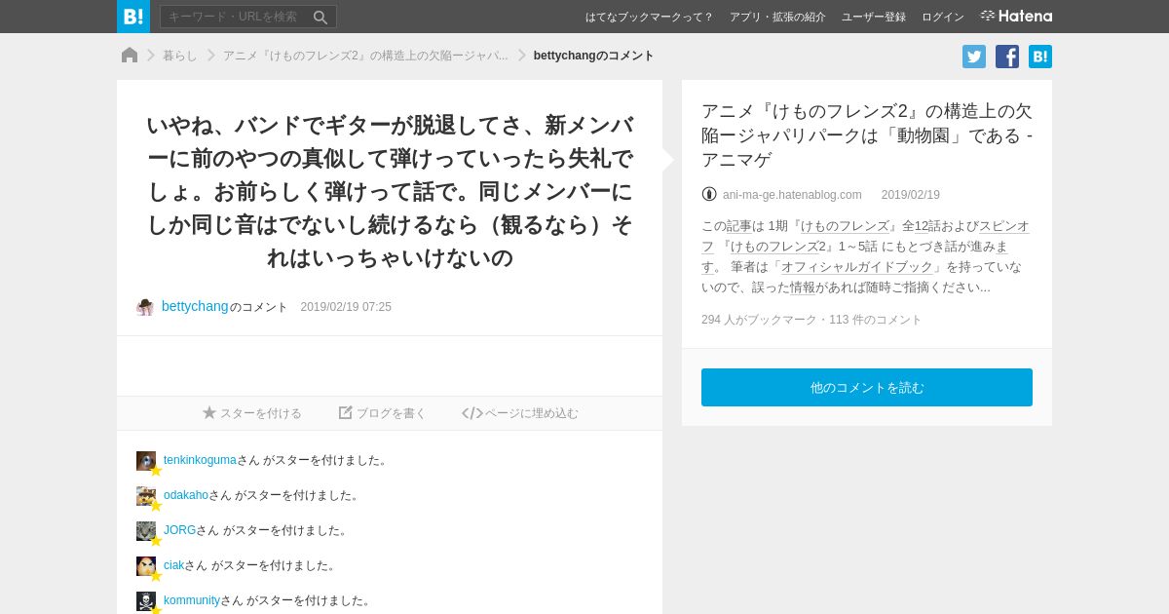The height and width of the screenshot is (614, 1169).
Task: Click the Hatena Bookmark B! logo
Action: (x=133, y=17)
